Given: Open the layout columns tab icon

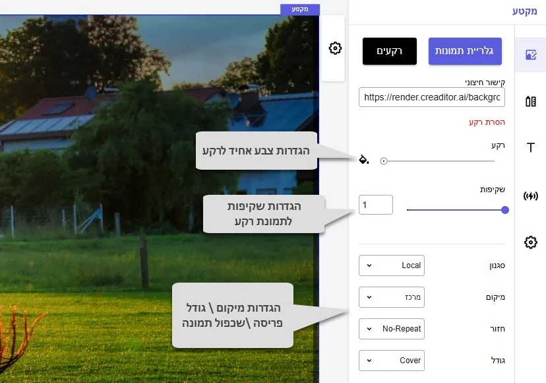Looking at the screenshot, I should (x=530, y=101).
